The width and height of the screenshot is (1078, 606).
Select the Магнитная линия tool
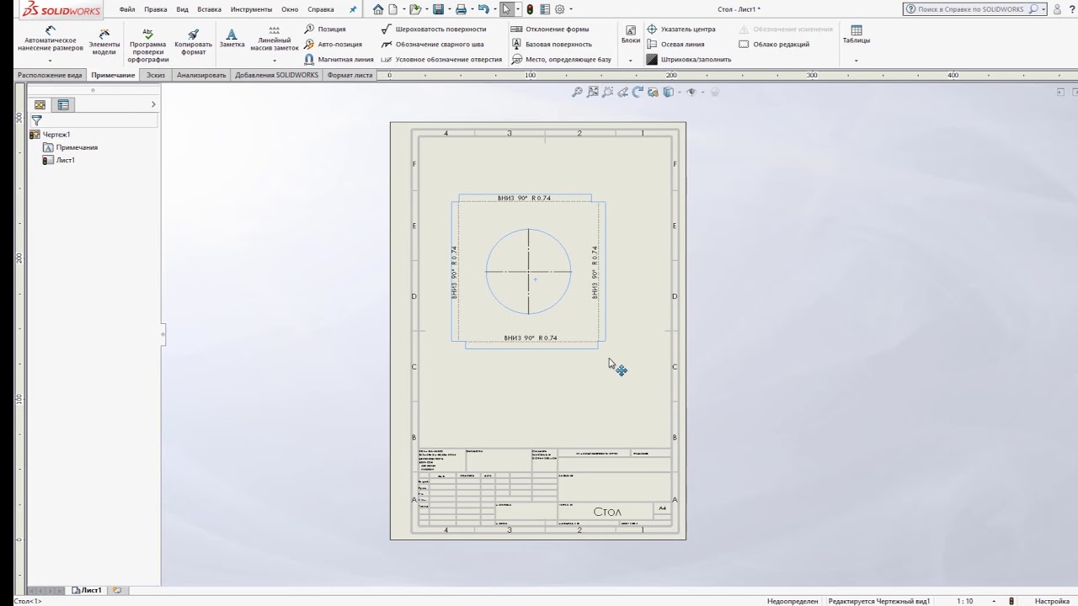[339, 60]
